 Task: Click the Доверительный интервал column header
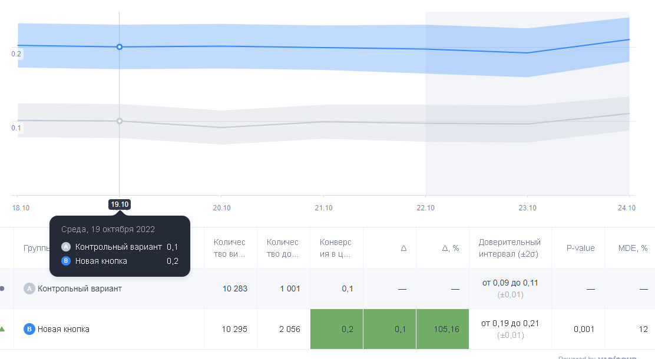510,248
